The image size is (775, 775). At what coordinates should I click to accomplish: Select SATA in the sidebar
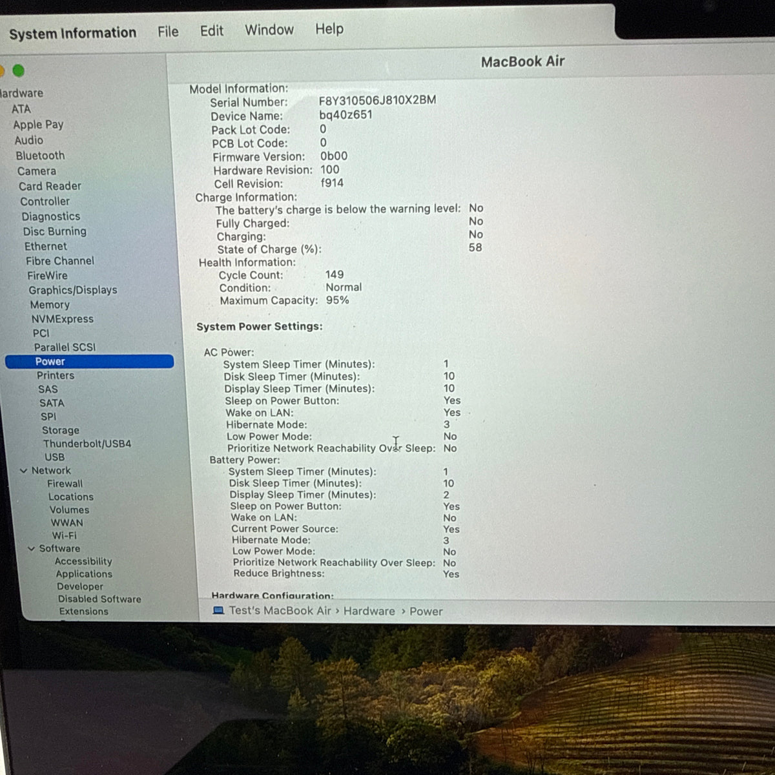click(x=52, y=403)
